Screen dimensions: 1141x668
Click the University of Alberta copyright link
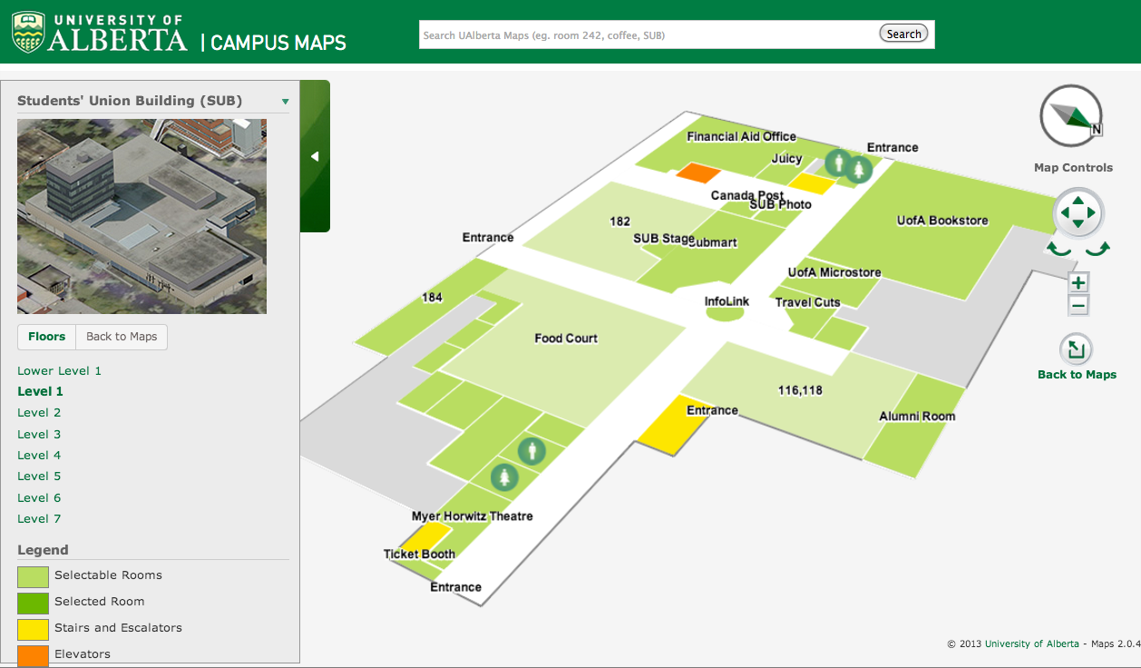[1032, 643]
